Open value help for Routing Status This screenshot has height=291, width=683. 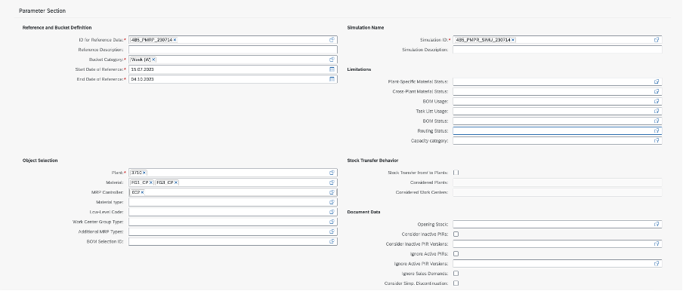coord(657,130)
